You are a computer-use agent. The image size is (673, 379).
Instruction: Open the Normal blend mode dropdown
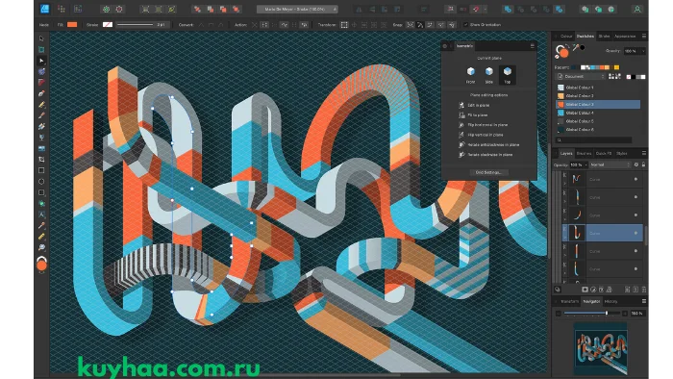tap(610, 164)
